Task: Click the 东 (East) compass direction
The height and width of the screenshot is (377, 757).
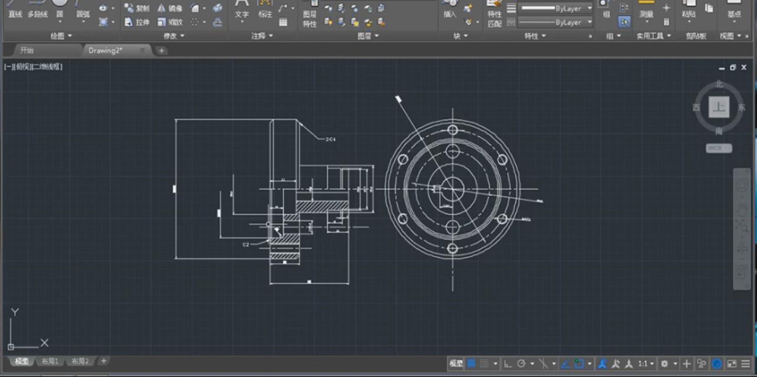Action: [742, 107]
